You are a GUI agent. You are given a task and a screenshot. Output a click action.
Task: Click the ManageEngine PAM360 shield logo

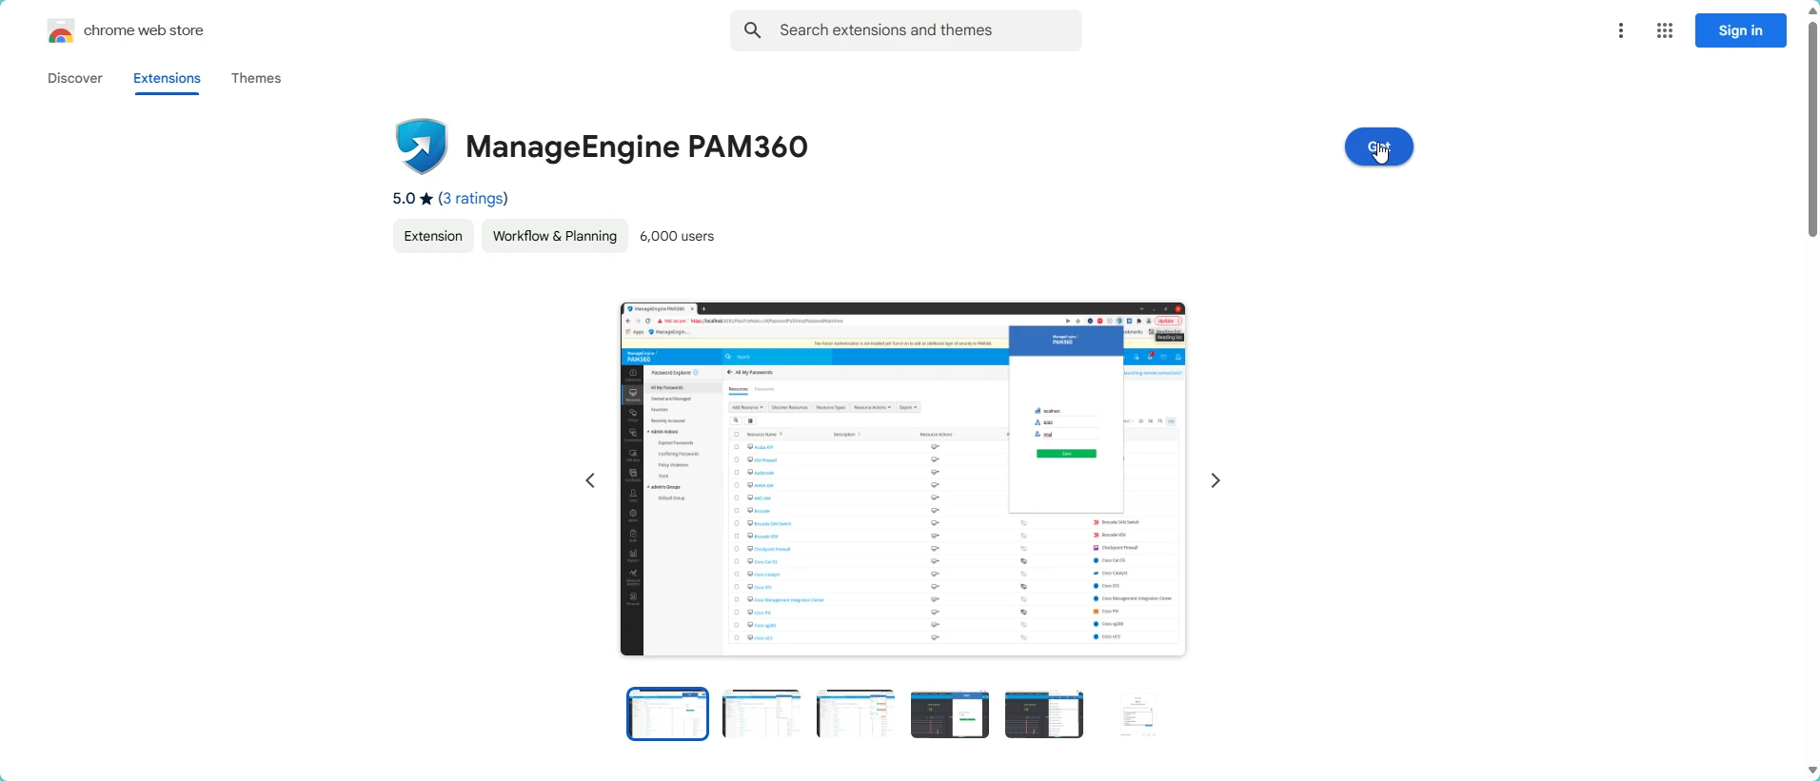coord(421,146)
